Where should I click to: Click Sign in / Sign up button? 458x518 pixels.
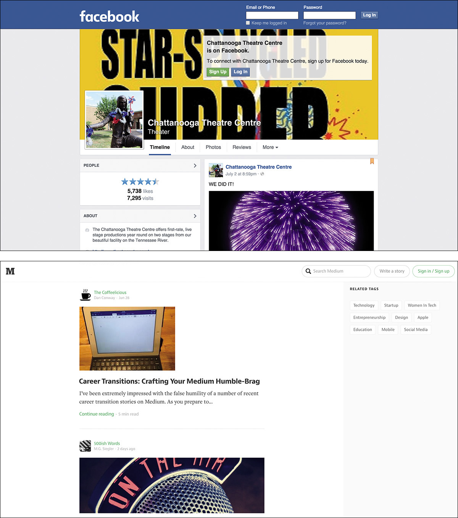434,271
